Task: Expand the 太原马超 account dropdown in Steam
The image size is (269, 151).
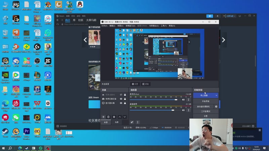Action: [x=231, y=16]
